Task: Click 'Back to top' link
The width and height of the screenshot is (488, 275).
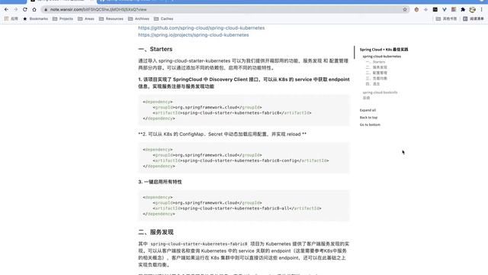Action: [x=368, y=118]
